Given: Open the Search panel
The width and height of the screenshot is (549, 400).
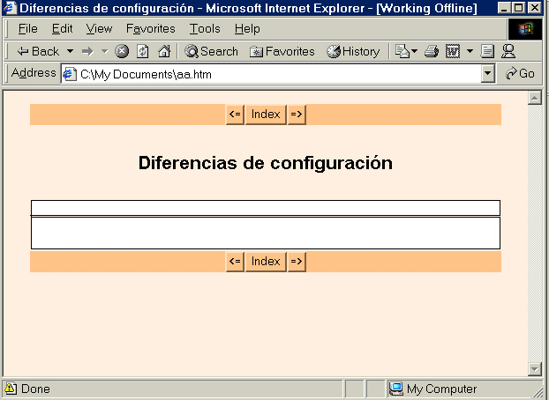Looking at the screenshot, I should pos(211,51).
